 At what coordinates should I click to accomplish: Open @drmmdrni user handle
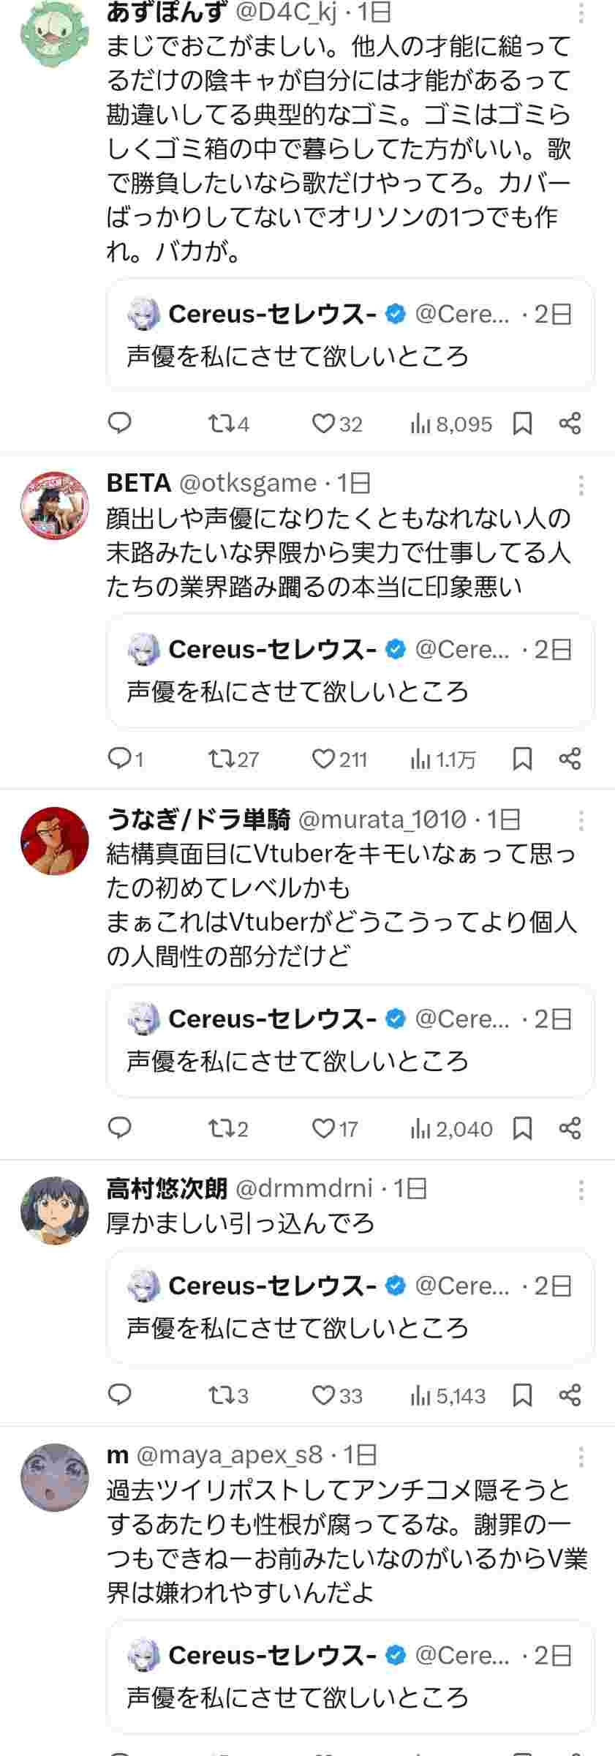coord(303,1188)
